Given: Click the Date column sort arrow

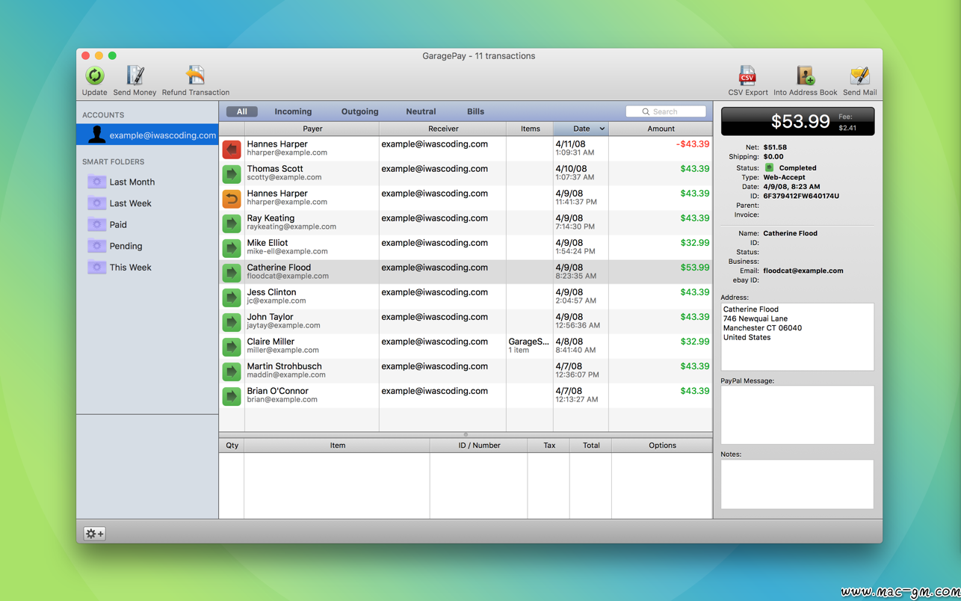Looking at the screenshot, I should click(602, 129).
